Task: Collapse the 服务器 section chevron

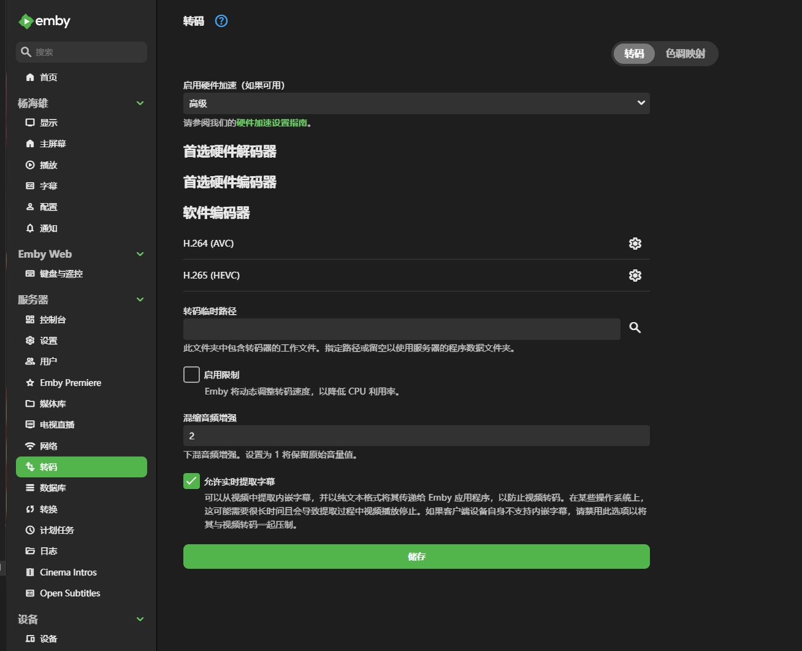Action: click(x=140, y=299)
